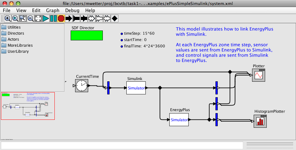The height and width of the screenshot is (150, 296).
Task: Select the green SDF Director box
Action: click(x=87, y=35)
